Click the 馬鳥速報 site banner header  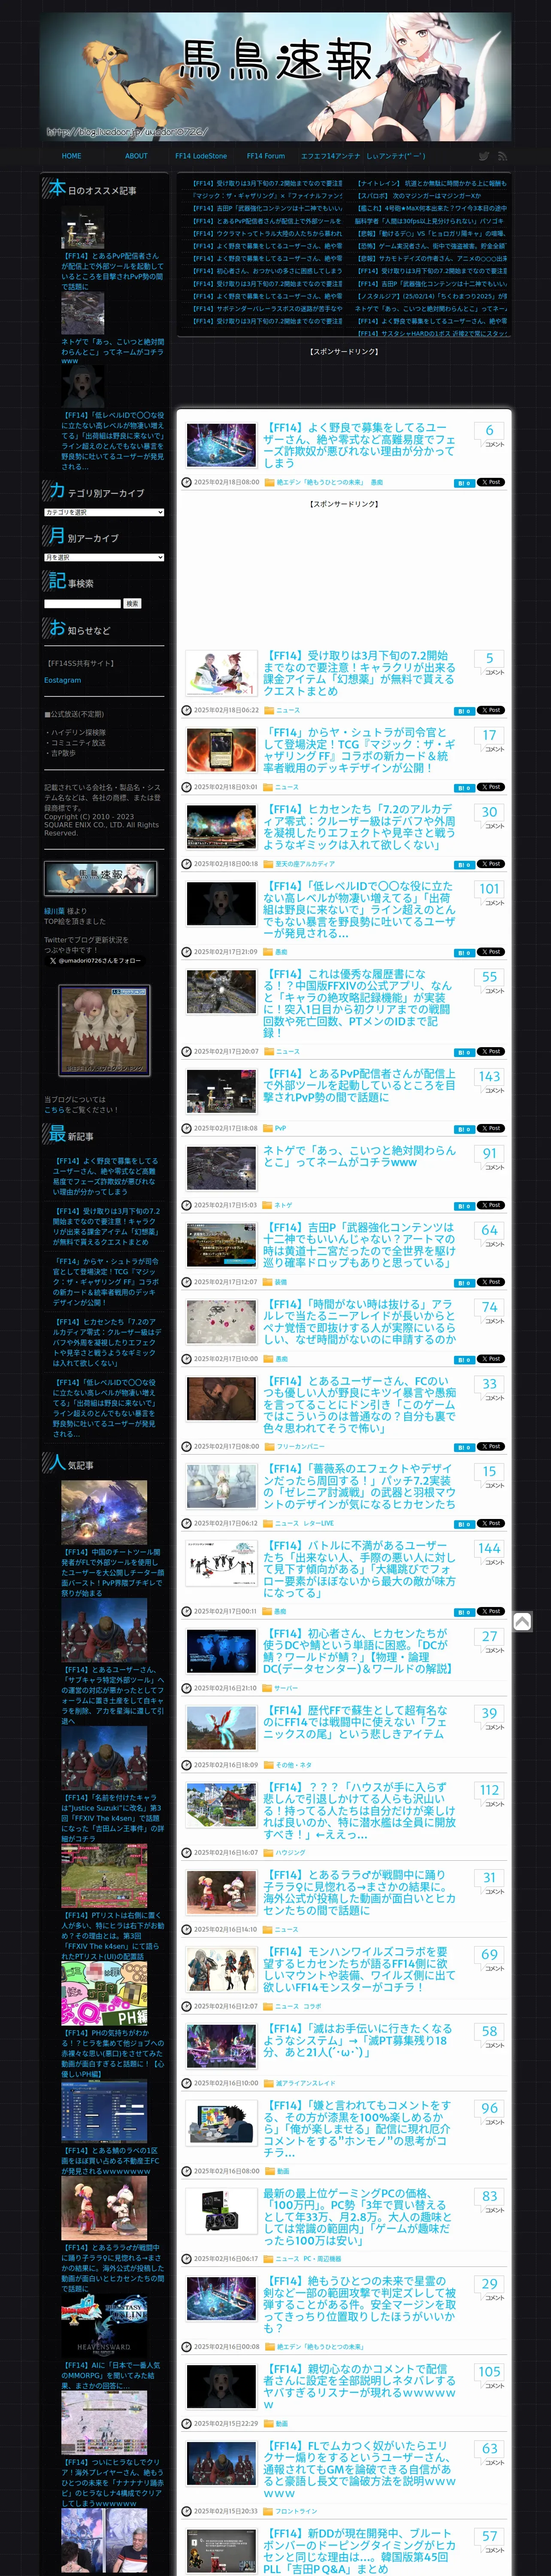tap(276, 76)
